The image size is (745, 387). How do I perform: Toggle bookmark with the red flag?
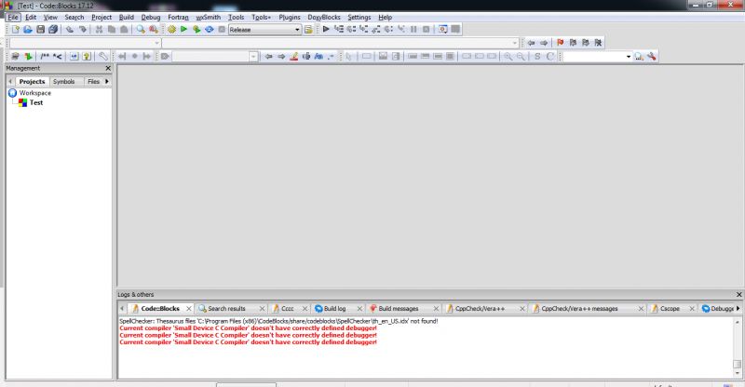pos(561,43)
